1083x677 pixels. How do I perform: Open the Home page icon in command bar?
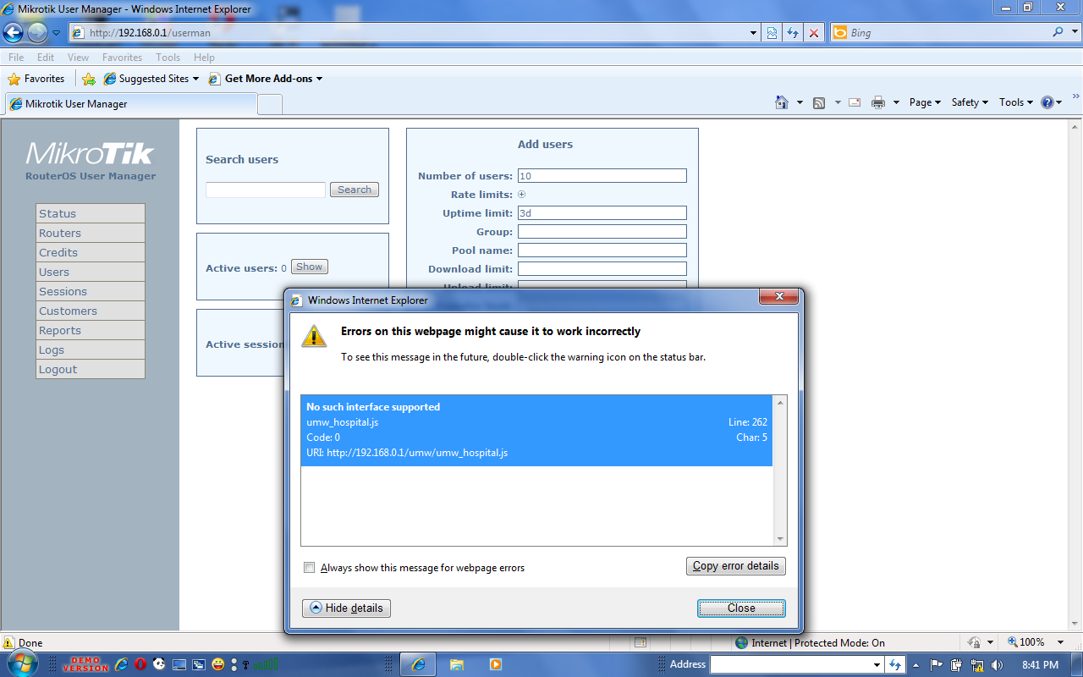click(x=782, y=102)
